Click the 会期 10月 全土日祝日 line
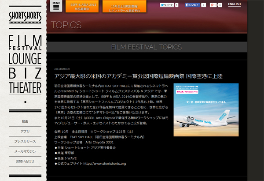The image size is (264, 181). tap(94, 132)
